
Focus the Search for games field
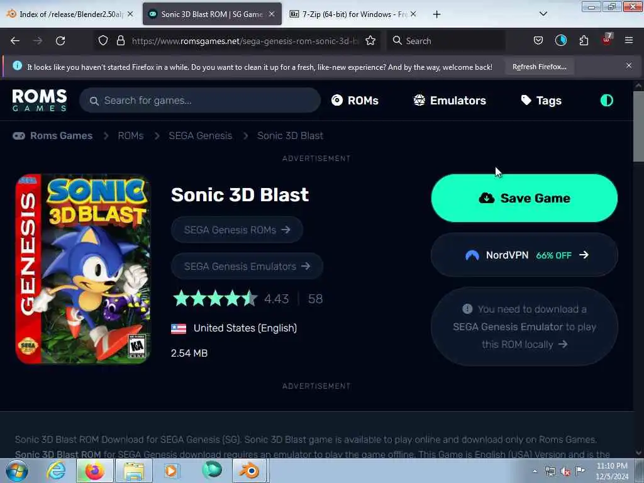coord(200,100)
